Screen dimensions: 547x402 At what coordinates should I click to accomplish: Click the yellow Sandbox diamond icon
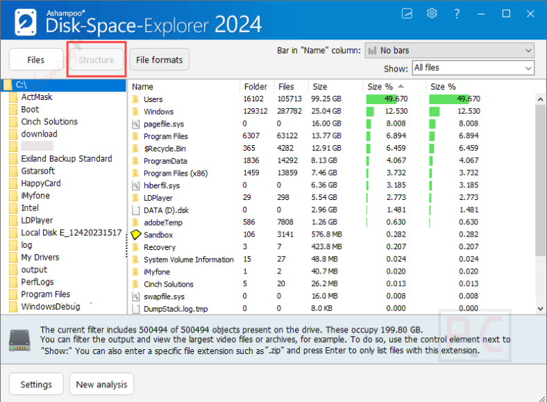(135, 235)
